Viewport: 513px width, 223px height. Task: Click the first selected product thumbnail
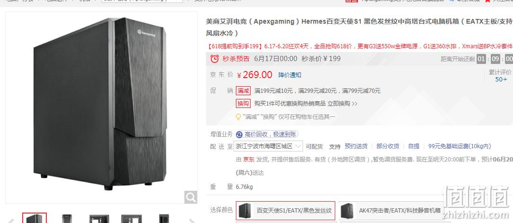35,218
